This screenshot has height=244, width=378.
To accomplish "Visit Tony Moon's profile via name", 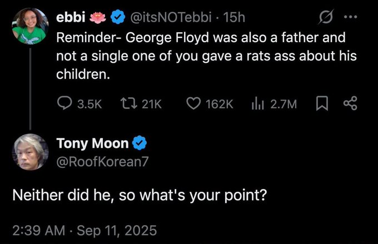I will point(93,144).
